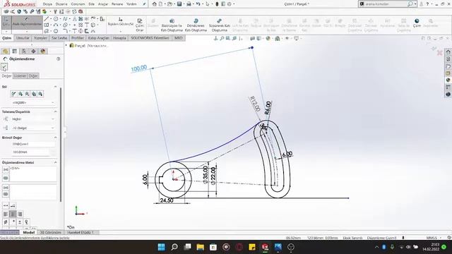This screenshot has width=452, height=254.
Task: Open the Hareket Etüdü 1 bottom tab
Action: (x=81, y=232)
